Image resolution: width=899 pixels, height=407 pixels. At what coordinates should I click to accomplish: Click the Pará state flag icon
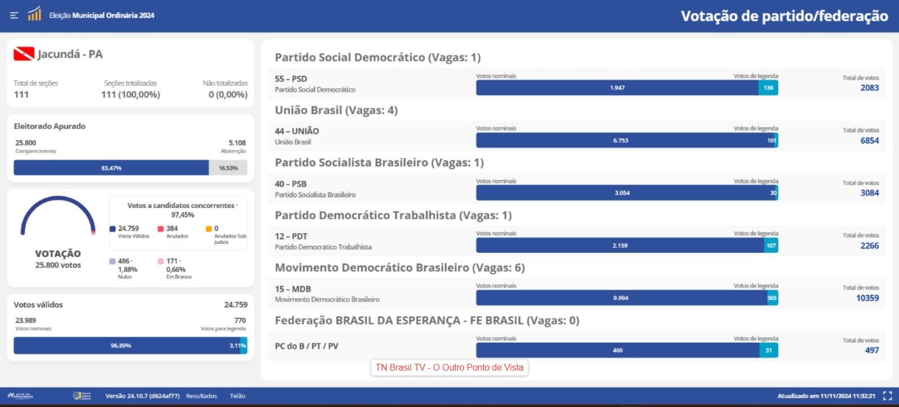[24, 54]
